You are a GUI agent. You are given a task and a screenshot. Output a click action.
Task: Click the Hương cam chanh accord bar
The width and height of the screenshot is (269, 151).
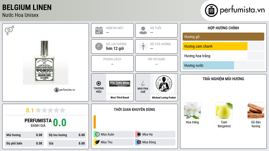(223, 46)
